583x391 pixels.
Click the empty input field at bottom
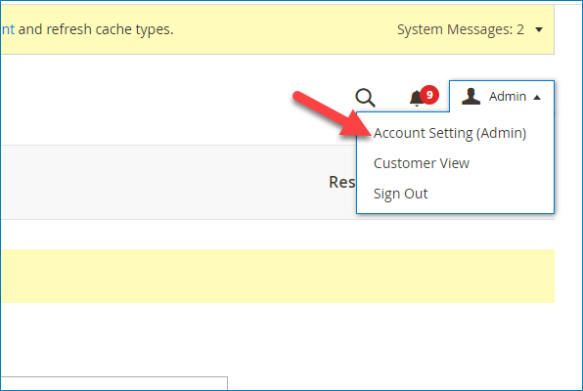[113, 383]
